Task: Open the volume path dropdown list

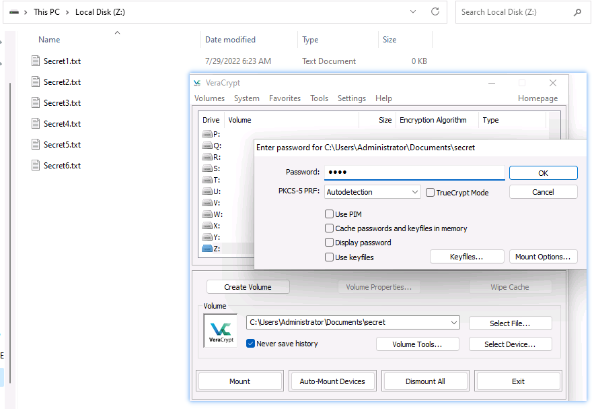Action: (x=453, y=323)
